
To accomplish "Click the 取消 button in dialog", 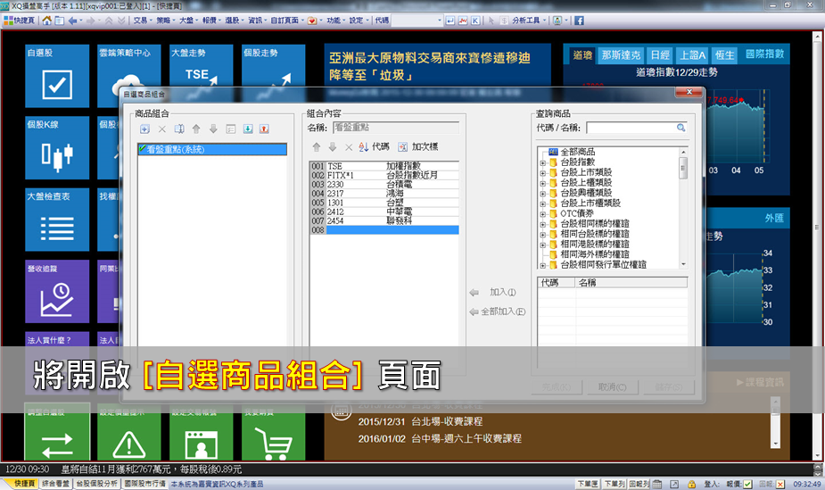I will coord(608,387).
